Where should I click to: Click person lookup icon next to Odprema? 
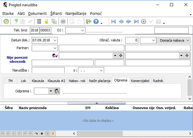point(57,91)
